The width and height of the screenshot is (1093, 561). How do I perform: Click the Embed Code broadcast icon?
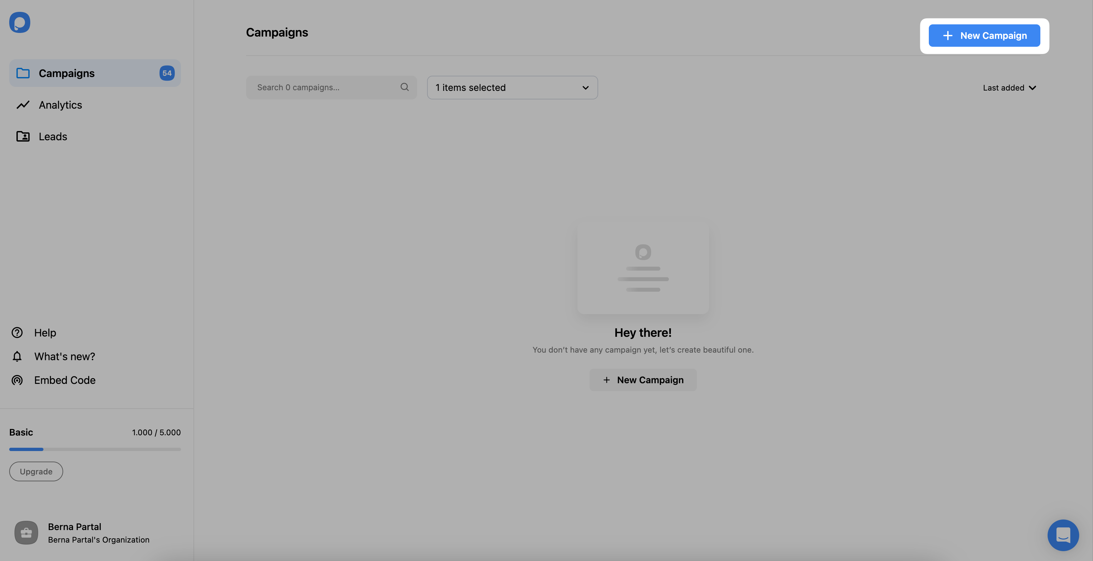coord(18,380)
